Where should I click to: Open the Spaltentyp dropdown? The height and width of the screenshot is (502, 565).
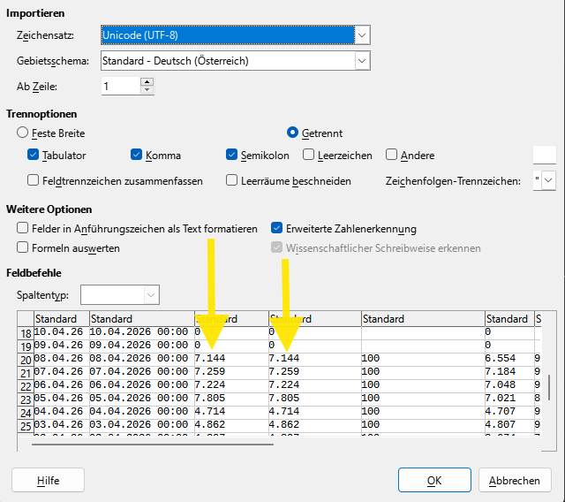[x=151, y=294]
